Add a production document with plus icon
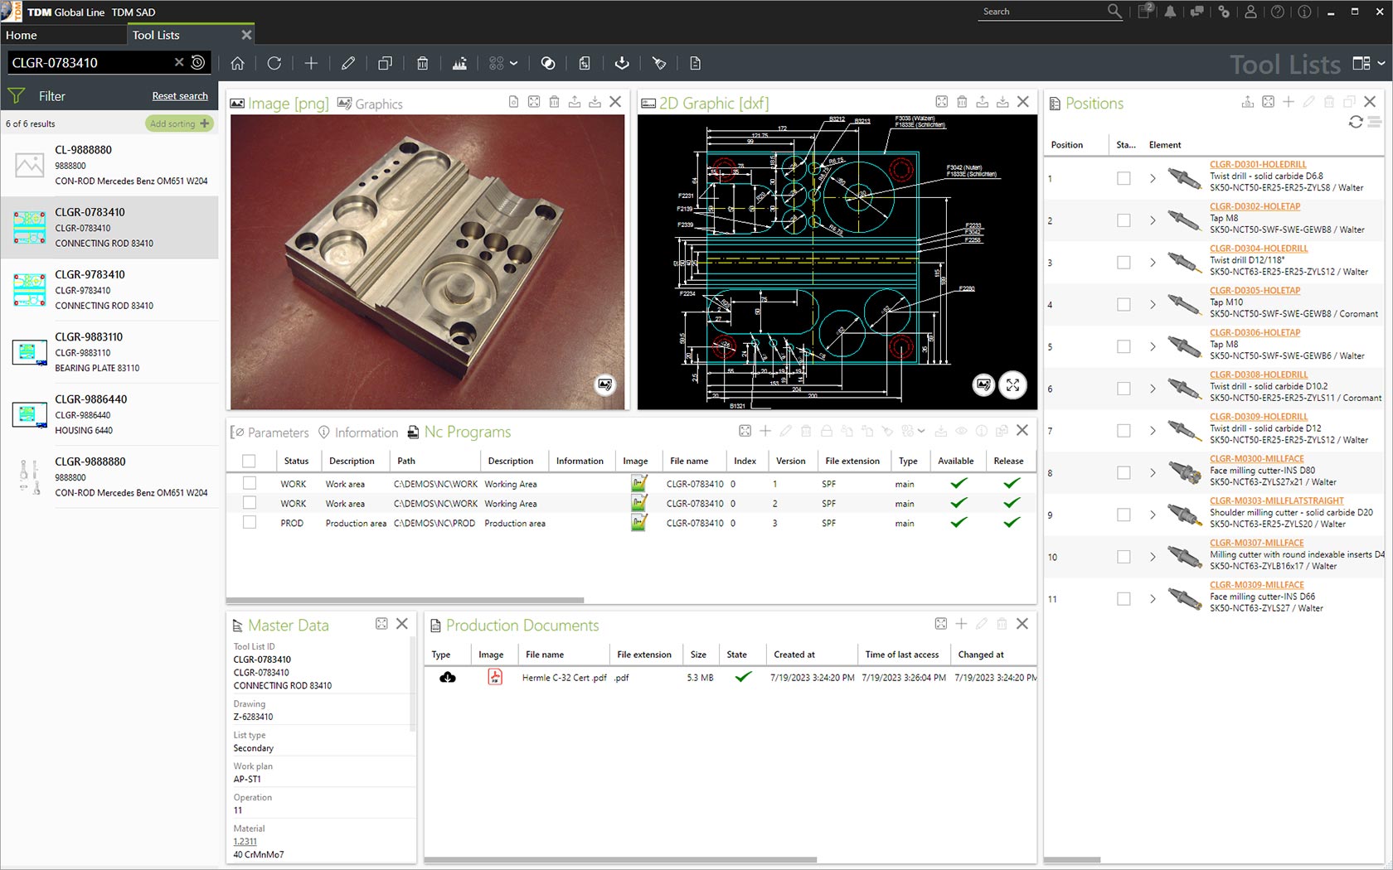Viewport: 1393px width, 870px height. click(x=961, y=624)
